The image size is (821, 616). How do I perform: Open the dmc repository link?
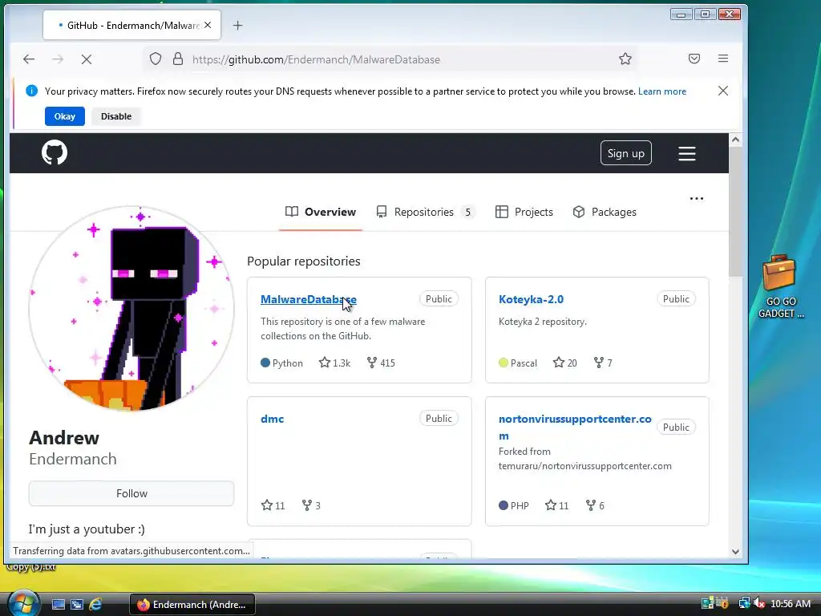(273, 419)
